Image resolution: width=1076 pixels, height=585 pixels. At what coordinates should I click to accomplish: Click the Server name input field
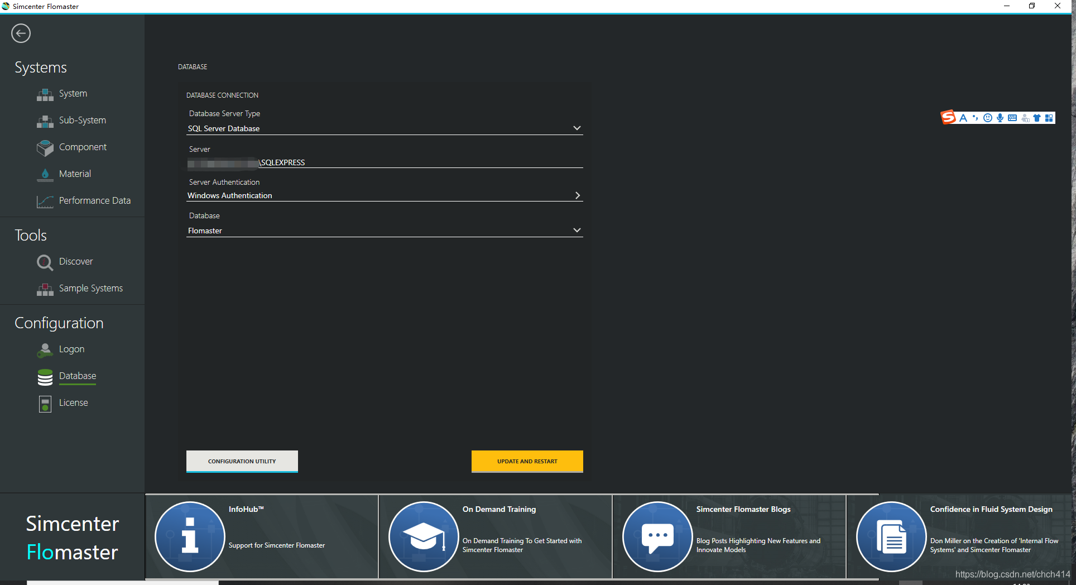385,162
